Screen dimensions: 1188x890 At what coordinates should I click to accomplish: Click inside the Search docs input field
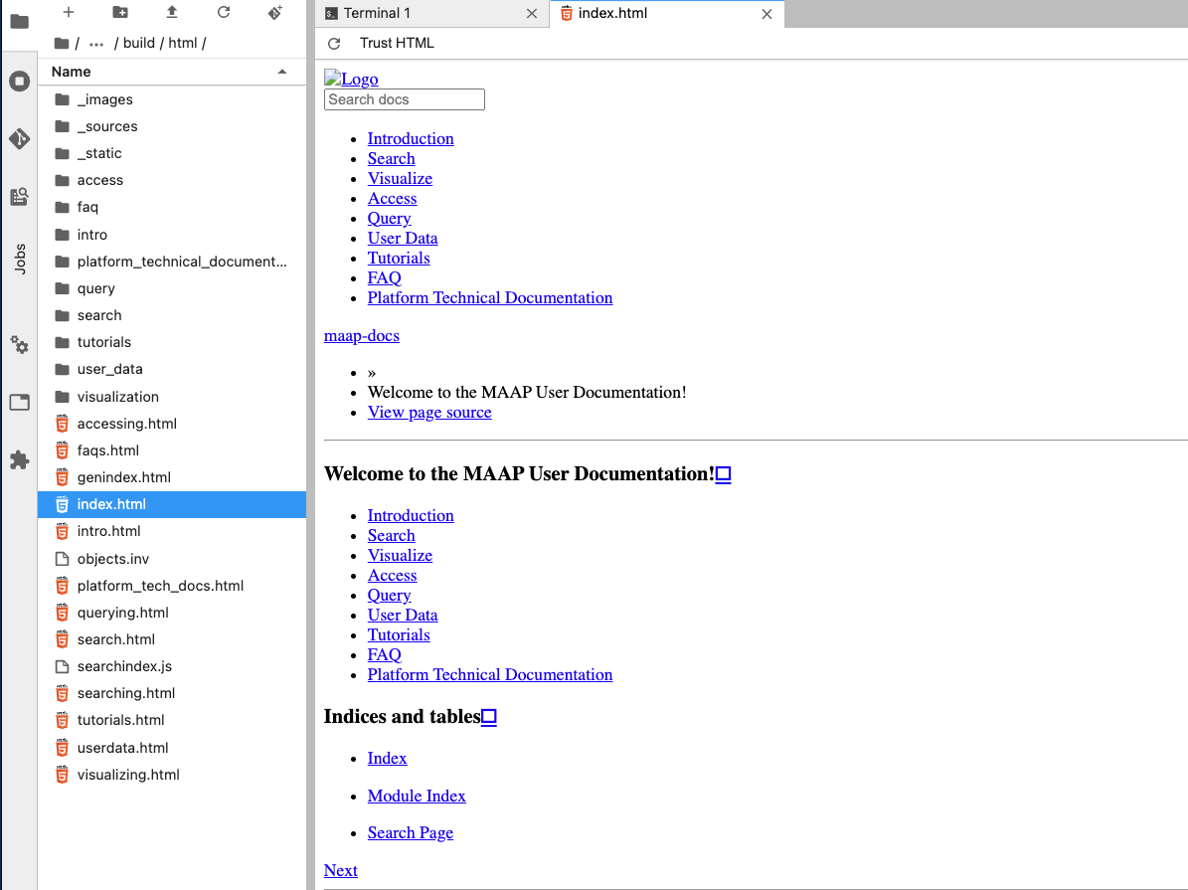pos(404,99)
